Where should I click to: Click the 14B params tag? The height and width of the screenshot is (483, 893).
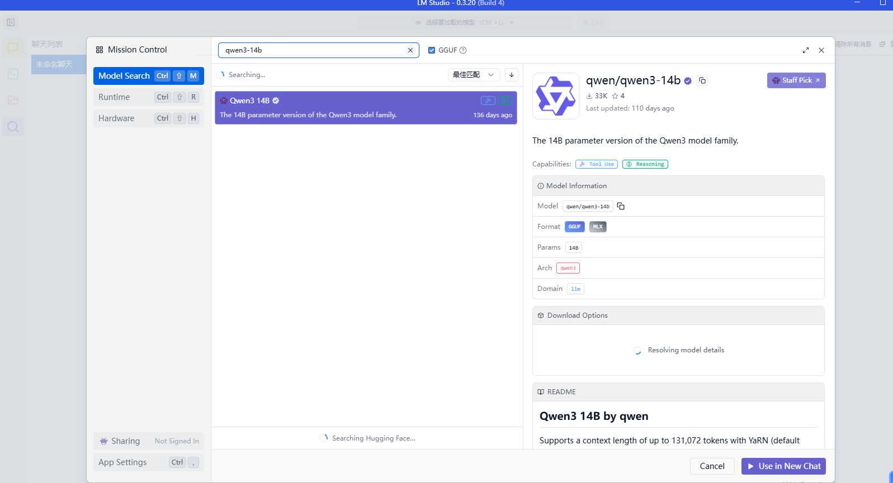coord(574,247)
